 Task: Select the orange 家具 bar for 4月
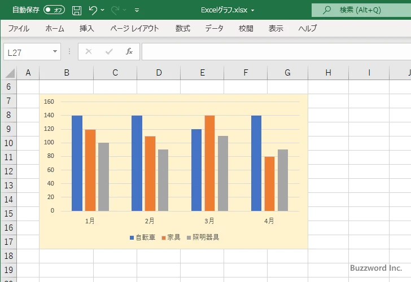(x=269, y=183)
